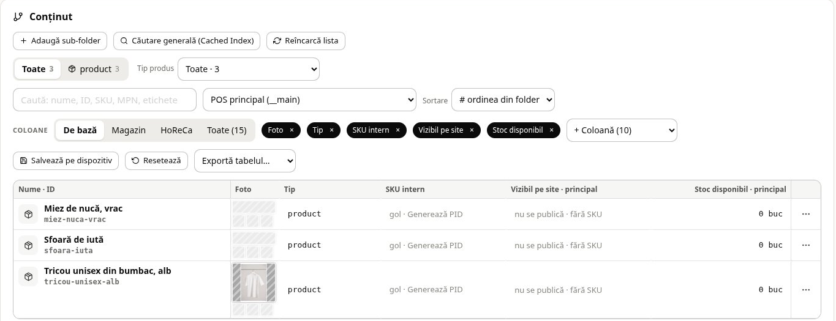This screenshot has height=321, width=836.
Task: Click the Adaugă sub-folder button
Action: tap(60, 41)
